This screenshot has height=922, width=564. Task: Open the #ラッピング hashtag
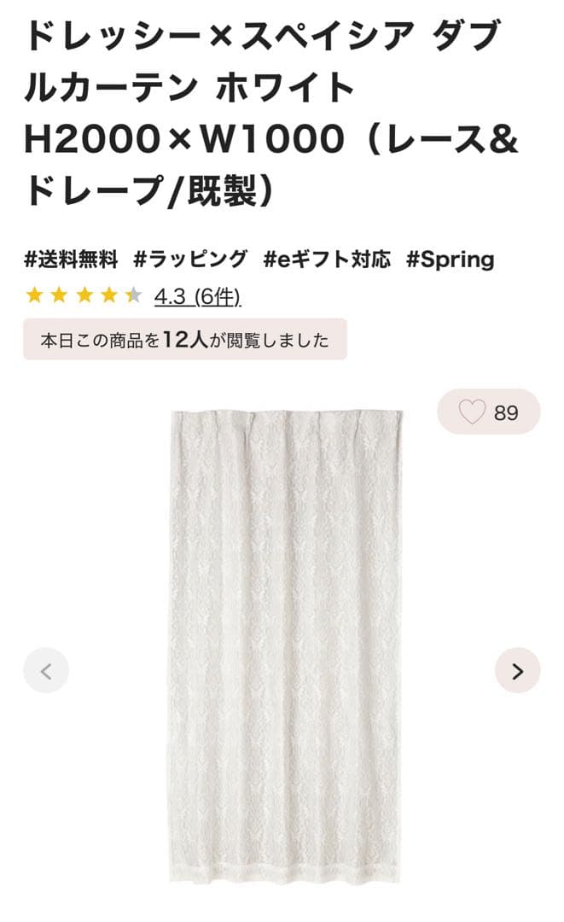coord(190,260)
